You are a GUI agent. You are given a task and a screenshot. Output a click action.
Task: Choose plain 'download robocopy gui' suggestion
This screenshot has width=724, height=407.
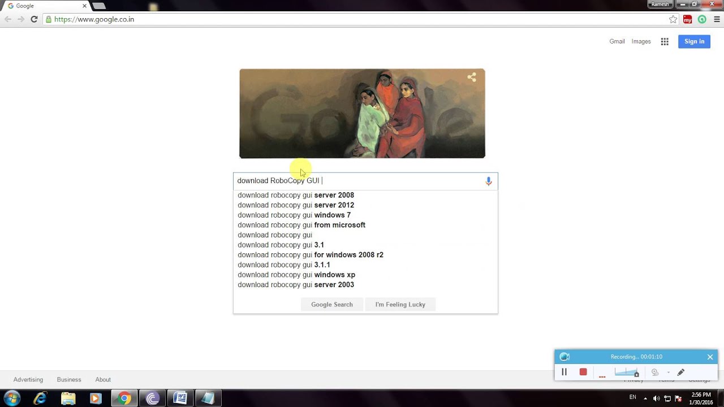pos(365,235)
